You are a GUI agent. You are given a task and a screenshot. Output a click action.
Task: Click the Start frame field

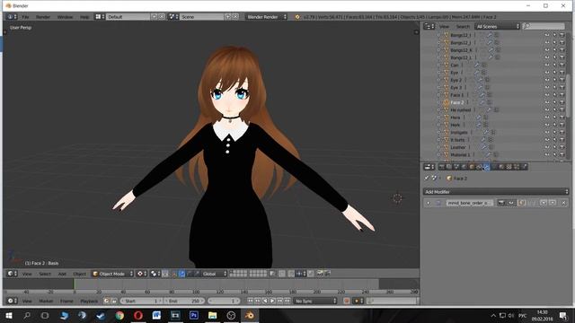coord(141,301)
